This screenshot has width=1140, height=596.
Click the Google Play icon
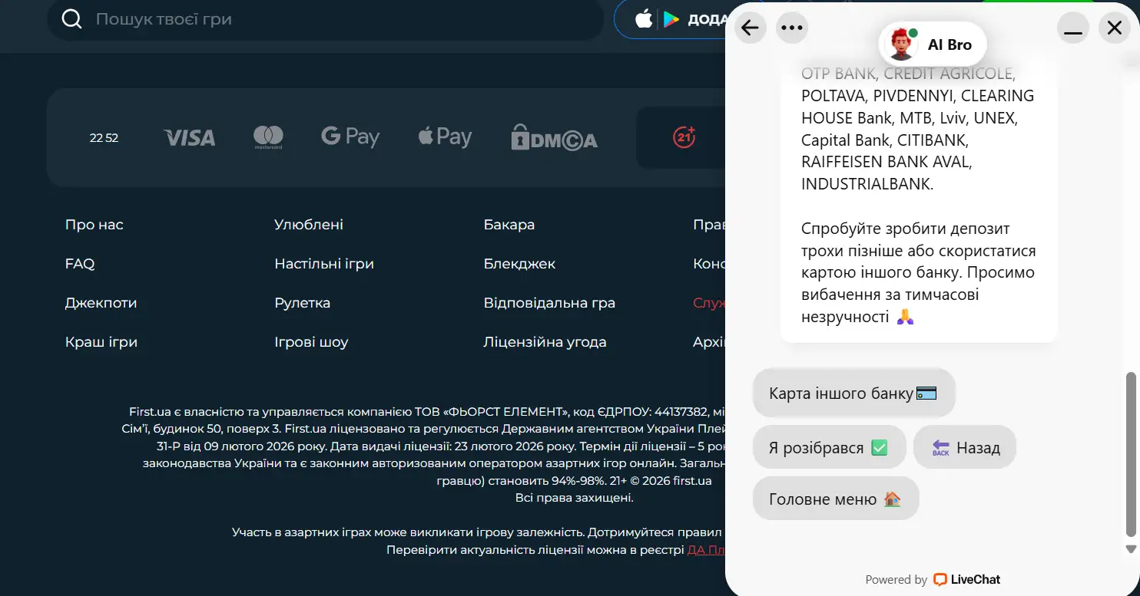671,19
